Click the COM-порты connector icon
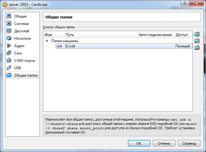Image resolution: width=206 pixels, height=152 pixels. (9, 60)
